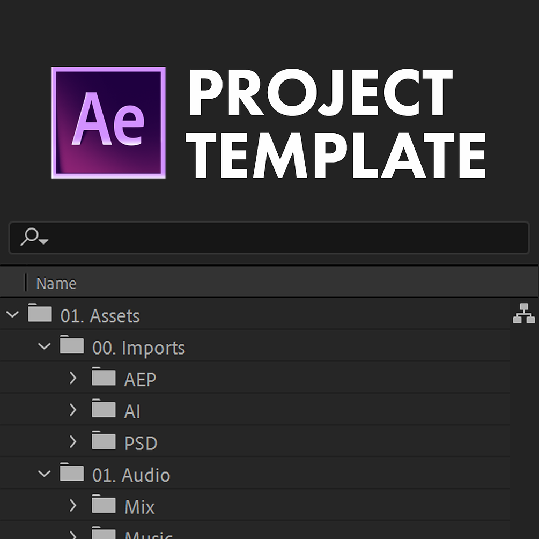Select the 01. Audio folder label
The image size is (539, 539).
coord(131,475)
